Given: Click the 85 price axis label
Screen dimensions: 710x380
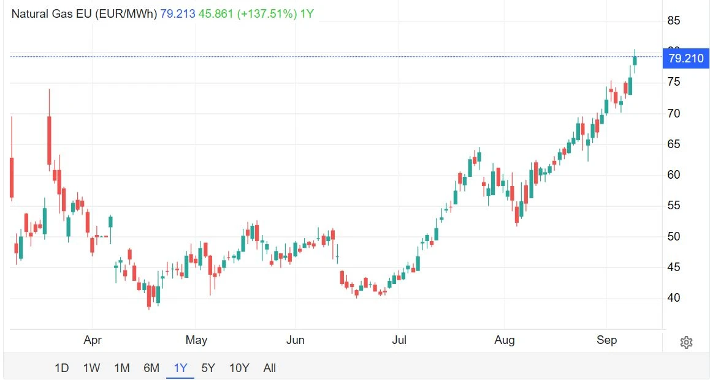Looking at the screenshot, I should click(674, 20).
